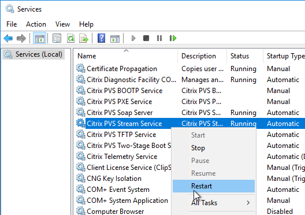Click 'Copies user ...' description cell
The width and height of the screenshot is (305, 215).
click(x=202, y=69)
